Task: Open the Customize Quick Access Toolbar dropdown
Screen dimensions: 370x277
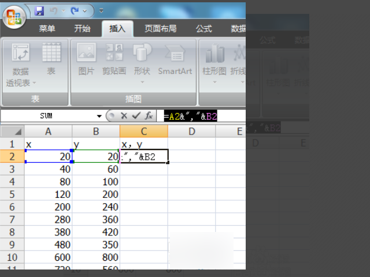Action: tap(101, 10)
